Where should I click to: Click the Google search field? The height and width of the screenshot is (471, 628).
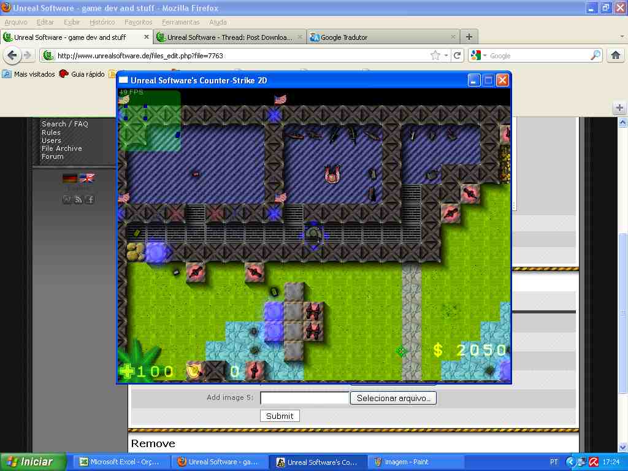[x=538, y=56]
